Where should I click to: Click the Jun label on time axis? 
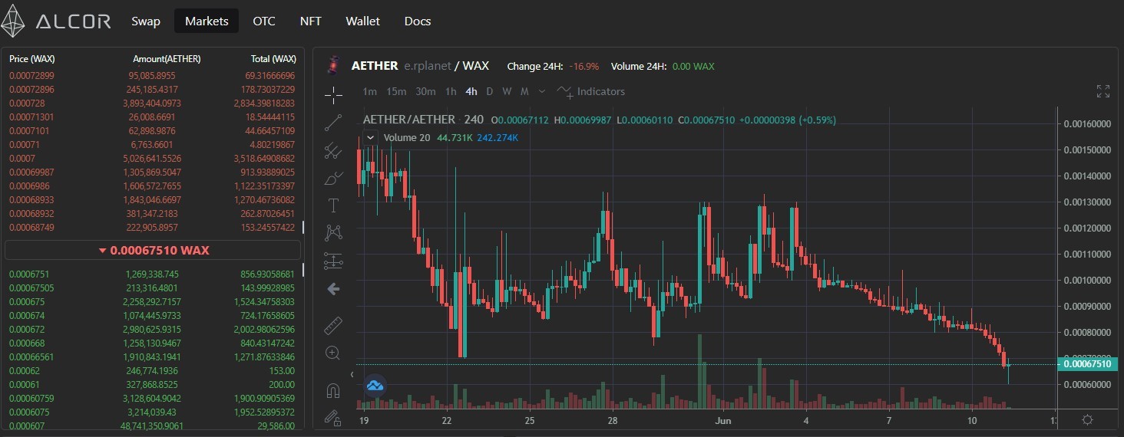(x=722, y=421)
